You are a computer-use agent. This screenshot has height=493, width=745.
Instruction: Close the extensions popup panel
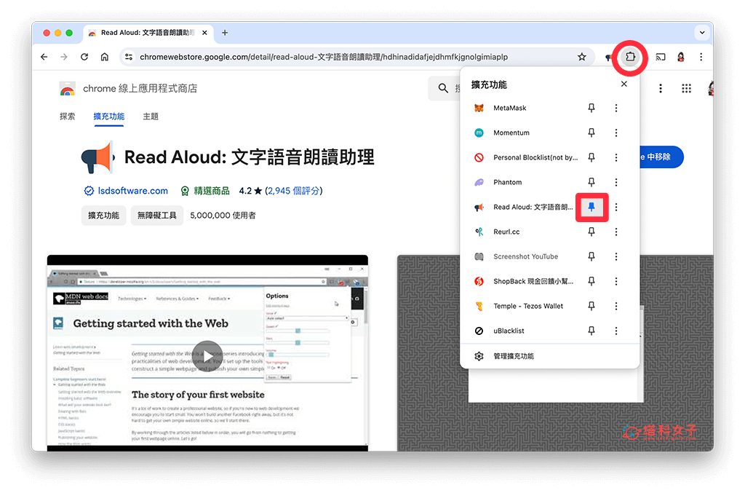[624, 84]
